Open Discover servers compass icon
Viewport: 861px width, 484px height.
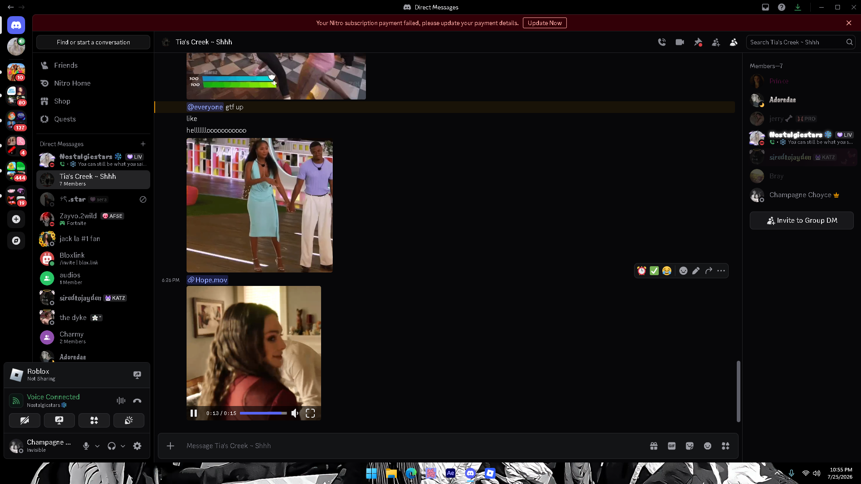click(x=16, y=241)
